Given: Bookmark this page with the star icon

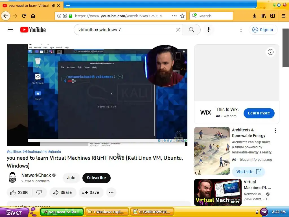Looking at the screenshot, I should (182, 16).
